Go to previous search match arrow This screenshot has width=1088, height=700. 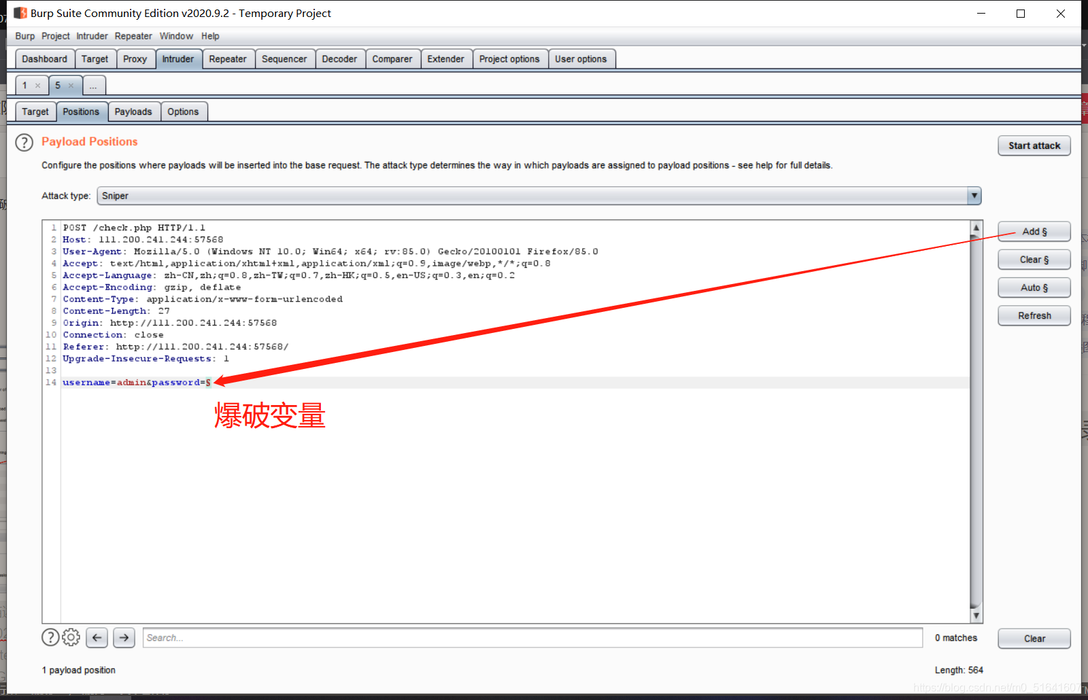point(97,637)
